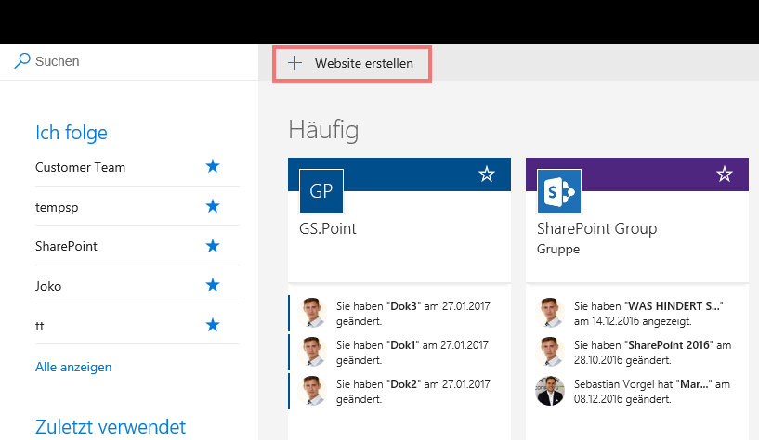The height and width of the screenshot is (440, 759).
Task: Click Sebastian Vorgel's profile photo
Action: 550,391
